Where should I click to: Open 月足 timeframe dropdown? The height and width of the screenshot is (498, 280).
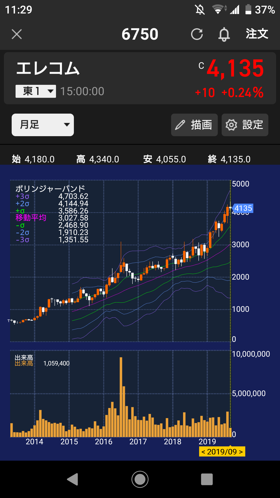pos(43,125)
